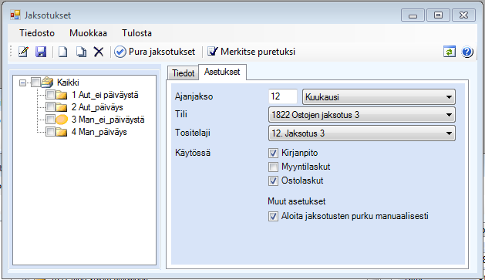
Task: Click the Pura jaksotukset checkmark icon
Action: pos(120,52)
